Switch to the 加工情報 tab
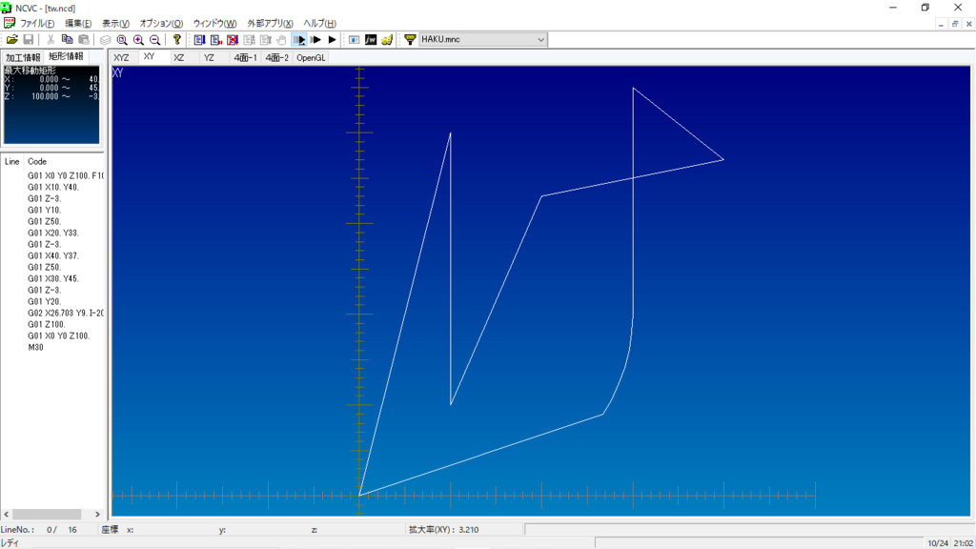This screenshot has height=549, width=976. tap(23, 57)
